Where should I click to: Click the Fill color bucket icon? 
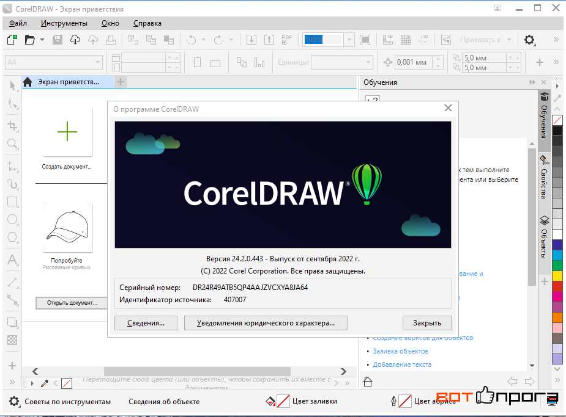[270, 401]
